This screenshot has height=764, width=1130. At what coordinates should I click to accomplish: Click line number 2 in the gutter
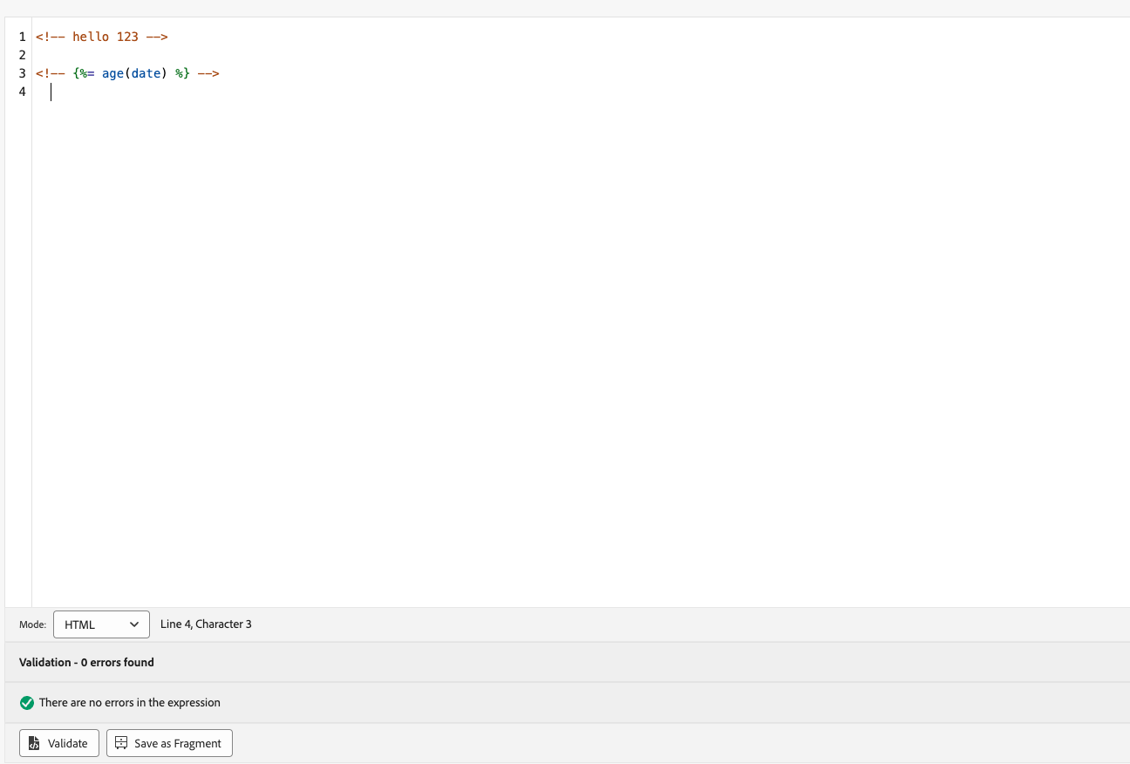pyautogui.click(x=22, y=55)
